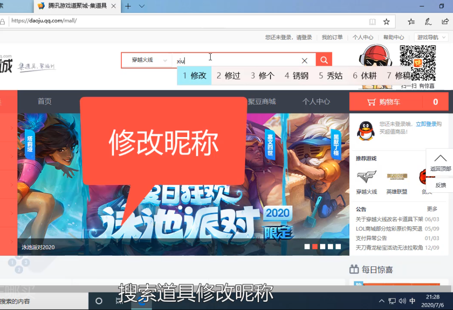Open the 聚豆商城 navigation tab
The height and width of the screenshot is (310, 453).
pos(262,101)
